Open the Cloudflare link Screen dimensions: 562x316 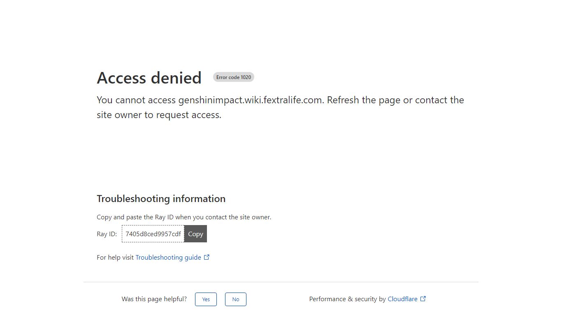(x=402, y=299)
